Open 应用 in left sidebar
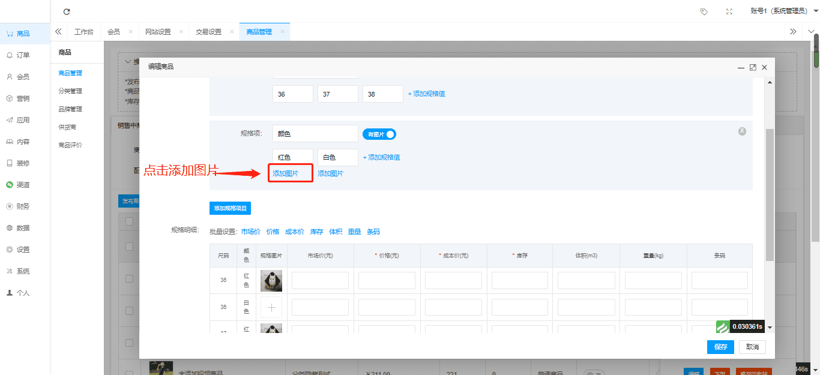This screenshot has height=375, width=820. pyautogui.click(x=23, y=120)
